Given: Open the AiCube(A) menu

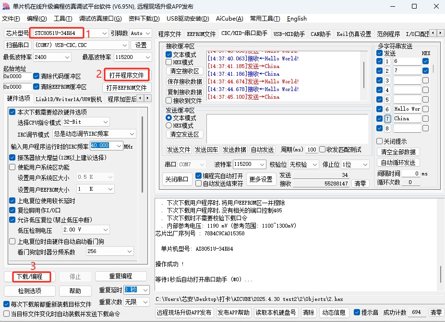Looking at the screenshot, I should [229, 19].
